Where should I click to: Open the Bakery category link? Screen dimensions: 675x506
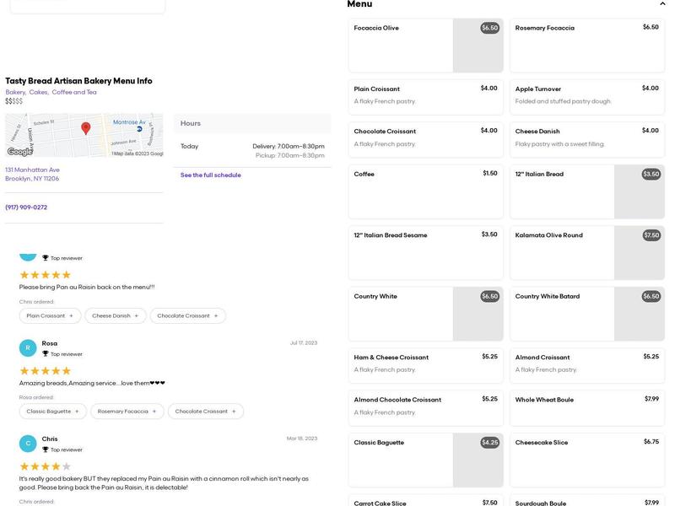click(x=15, y=92)
